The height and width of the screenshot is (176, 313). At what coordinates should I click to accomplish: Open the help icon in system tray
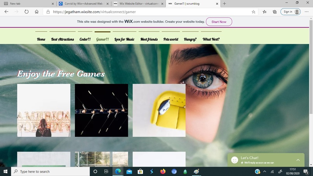(x=257, y=172)
